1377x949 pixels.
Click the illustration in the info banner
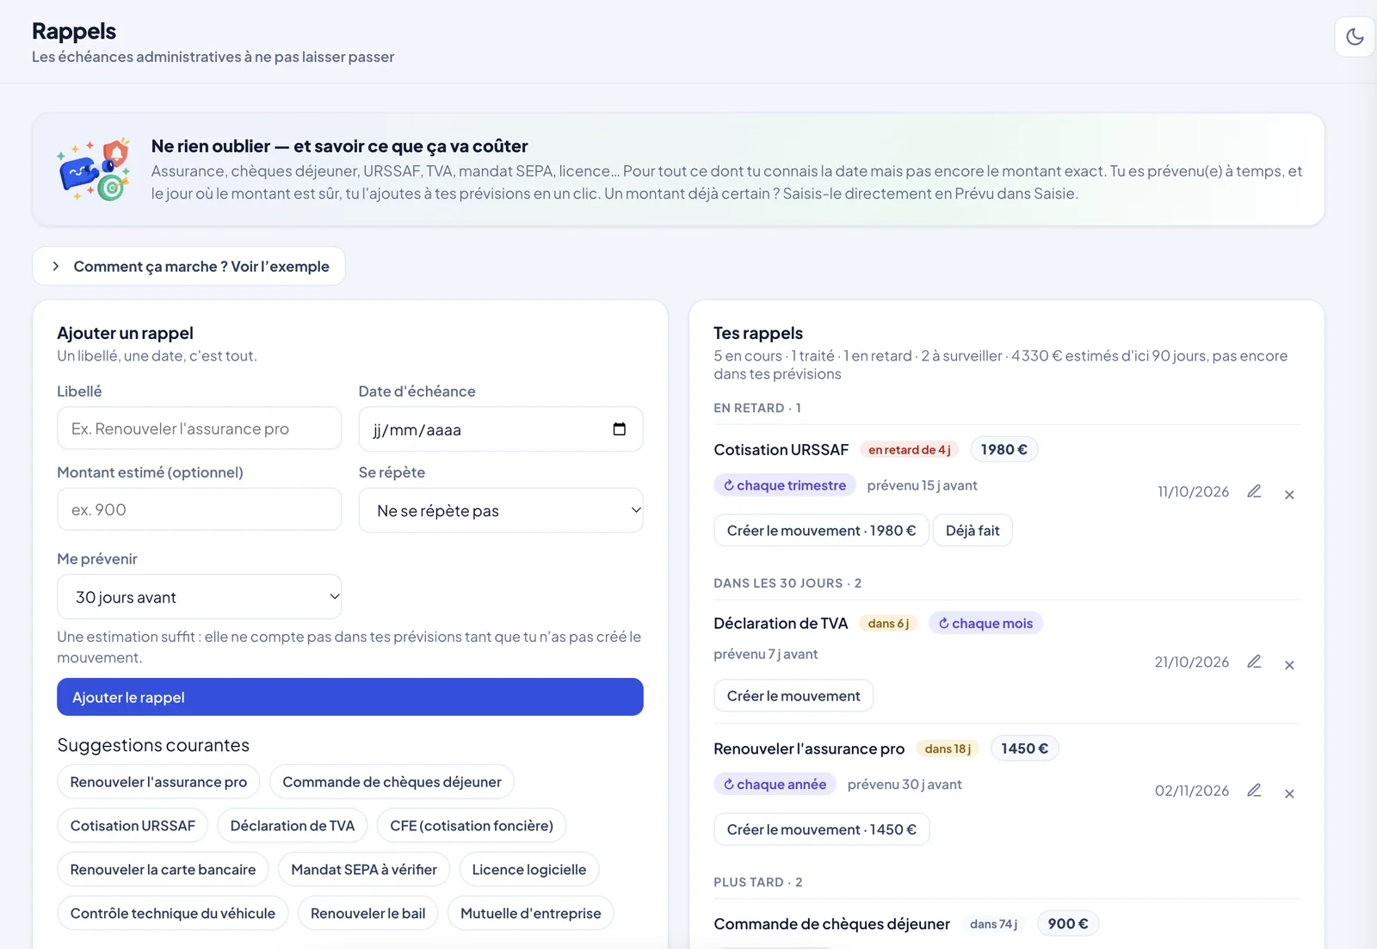pyautogui.click(x=94, y=169)
